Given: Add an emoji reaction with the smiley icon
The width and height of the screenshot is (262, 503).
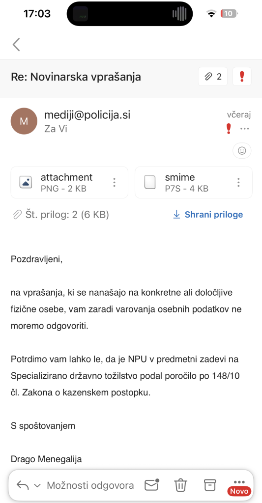Looking at the screenshot, I should 242,150.
